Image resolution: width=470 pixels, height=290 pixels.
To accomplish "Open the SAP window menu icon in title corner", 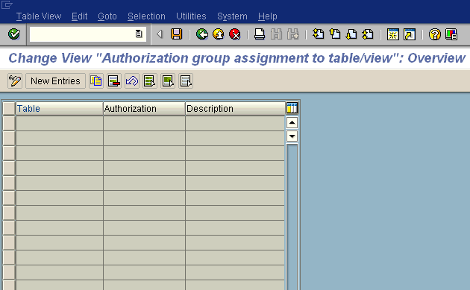I will tap(7, 4).
